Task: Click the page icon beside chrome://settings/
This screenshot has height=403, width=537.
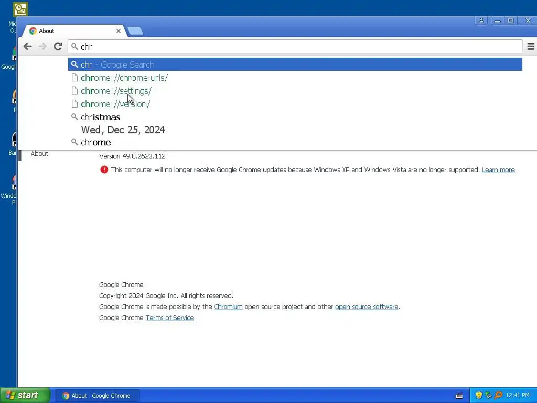Action: [x=74, y=91]
